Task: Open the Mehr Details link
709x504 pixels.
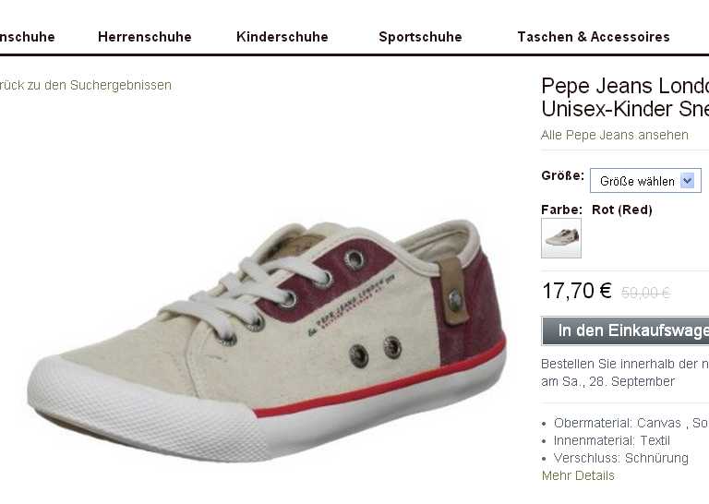Action: coord(578,475)
